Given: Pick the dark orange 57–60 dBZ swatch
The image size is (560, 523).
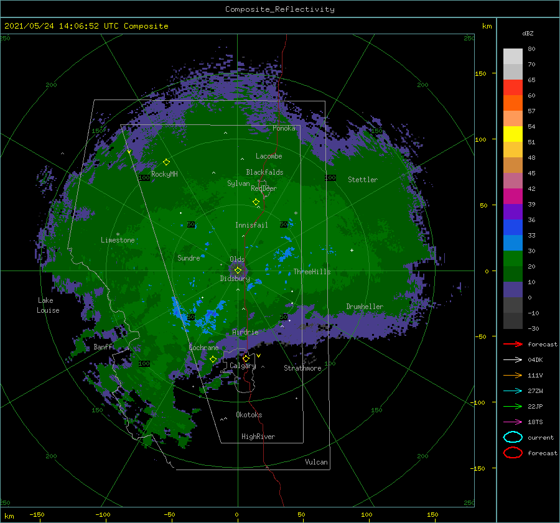Looking at the screenshot, I should point(513,103).
